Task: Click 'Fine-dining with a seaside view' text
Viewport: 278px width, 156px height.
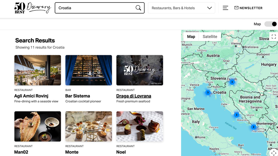Action: (x=36, y=101)
